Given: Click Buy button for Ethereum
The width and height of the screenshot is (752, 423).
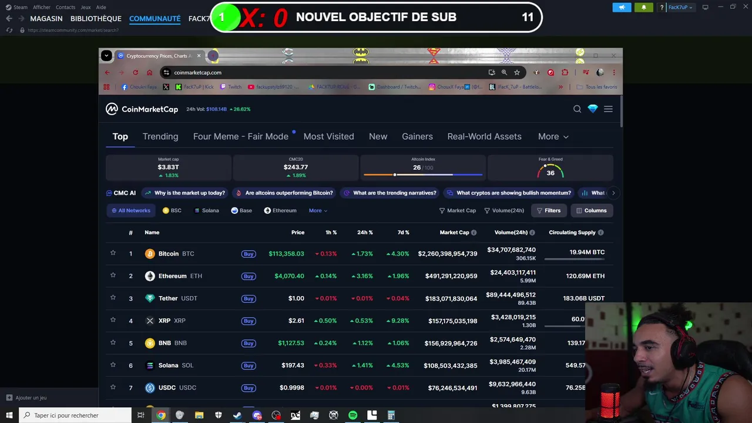Looking at the screenshot, I should [249, 276].
